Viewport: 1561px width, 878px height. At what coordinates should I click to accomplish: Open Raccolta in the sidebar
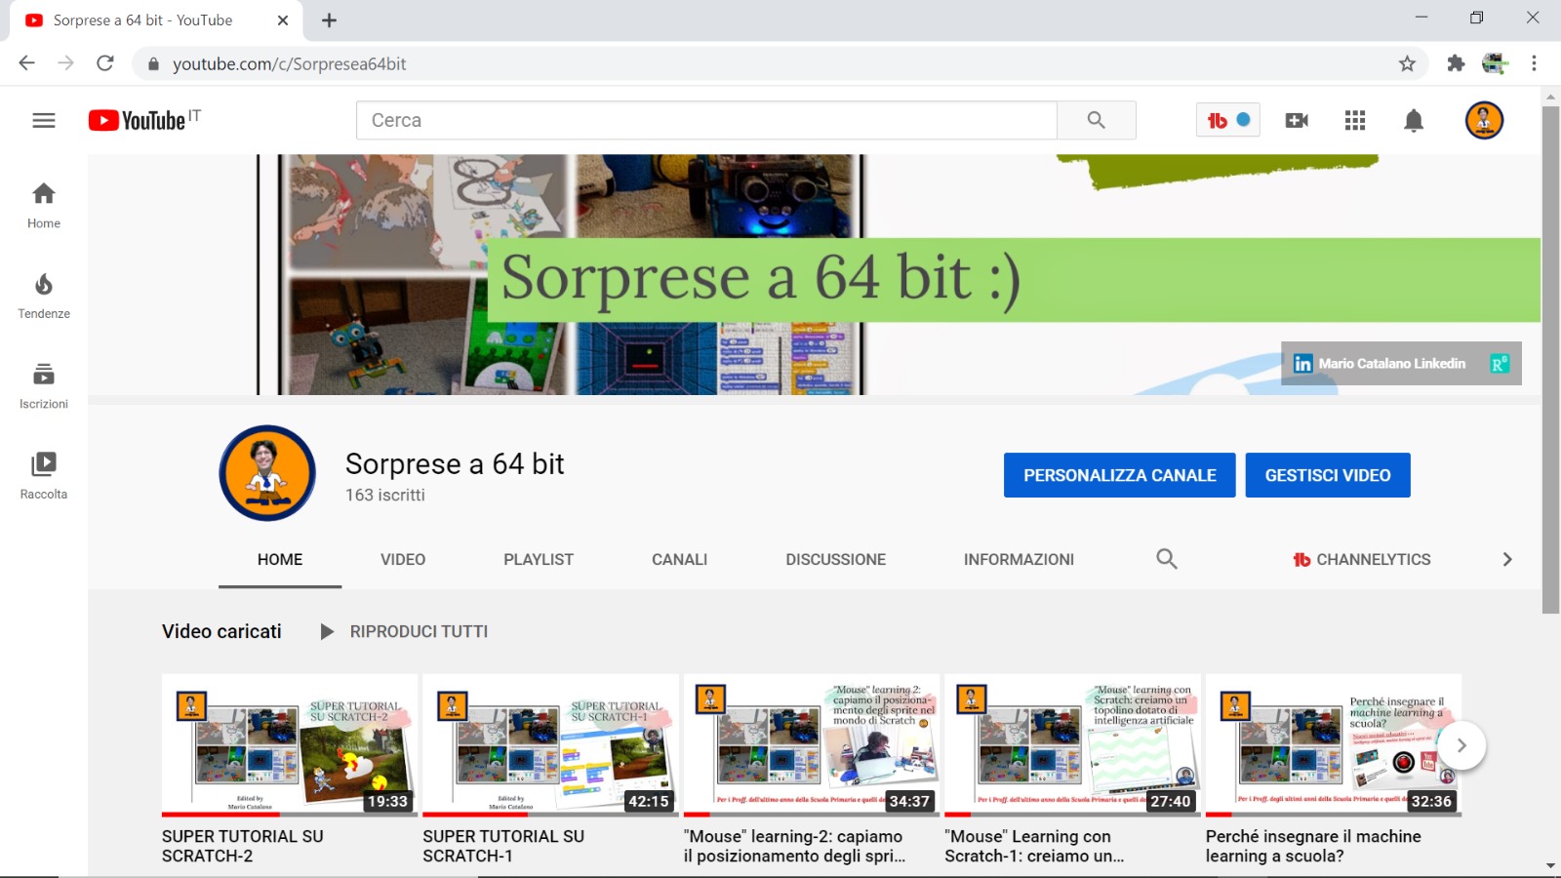click(x=44, y=477)
